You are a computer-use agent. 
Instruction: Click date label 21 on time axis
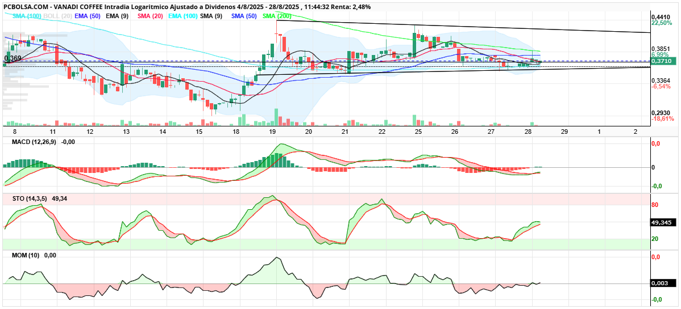click(345, 132)
